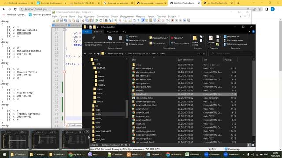Click Paste shortcut (Вставить ярлык) command
This screenshot has height=158, width=282.
(134, 44)
